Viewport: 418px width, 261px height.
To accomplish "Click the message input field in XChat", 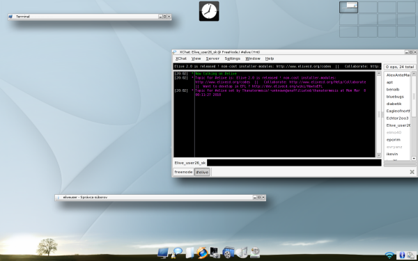I will point(294,163).
